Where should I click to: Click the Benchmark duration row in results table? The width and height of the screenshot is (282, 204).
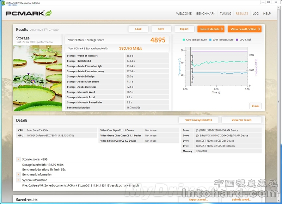[x=117, y=108]
